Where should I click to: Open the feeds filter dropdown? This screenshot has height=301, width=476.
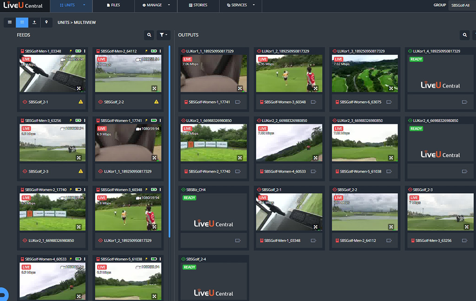163,35
